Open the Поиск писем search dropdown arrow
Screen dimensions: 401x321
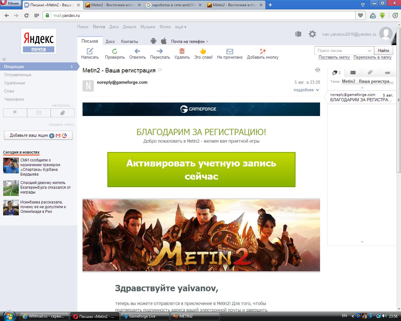(x=369, y=50)
